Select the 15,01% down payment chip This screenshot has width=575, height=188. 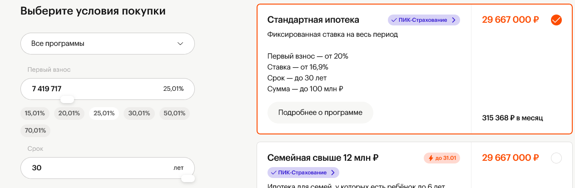point(35,114)
